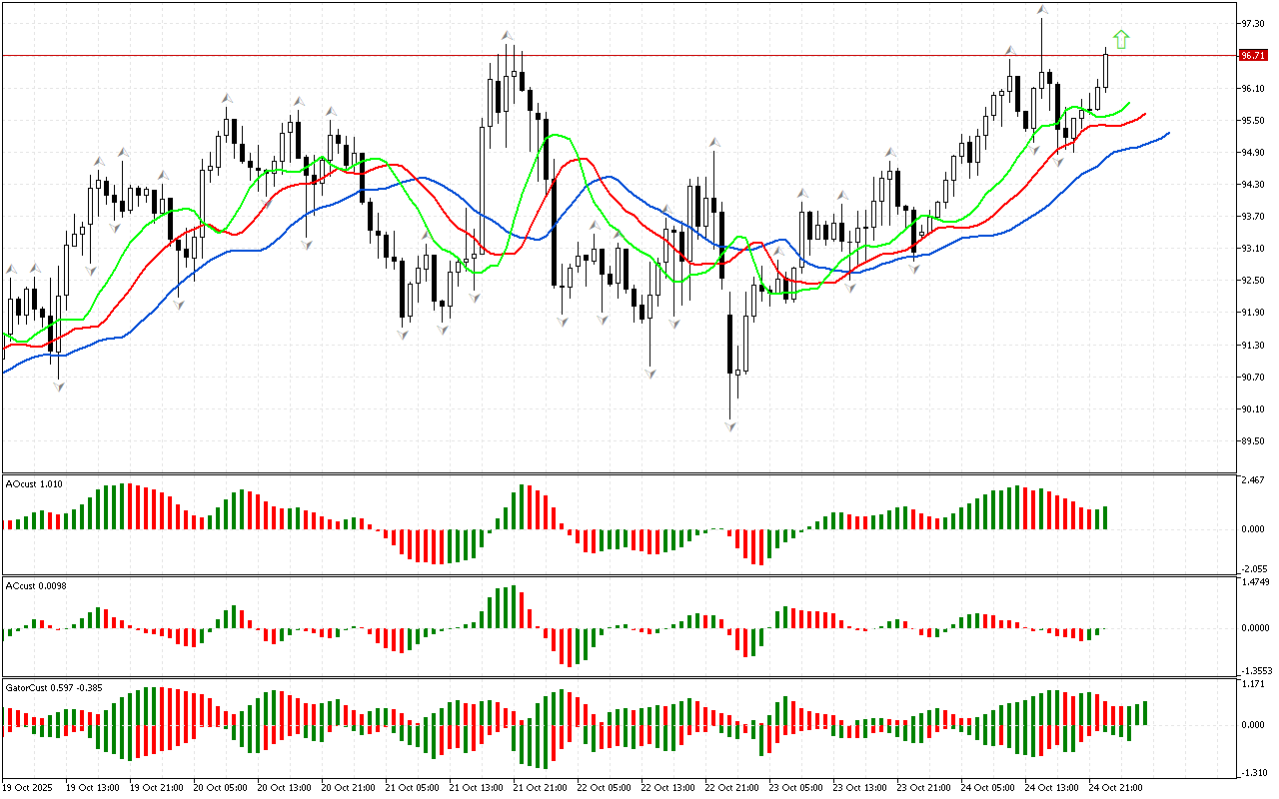The height and width of the screenshot is (799, 1279).
Task: Select the AOcust 1.010 indicator label
Action: (34, 483)
